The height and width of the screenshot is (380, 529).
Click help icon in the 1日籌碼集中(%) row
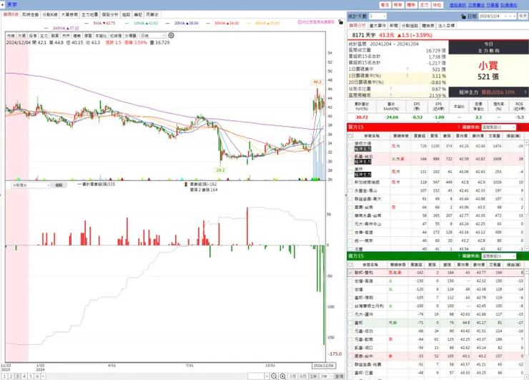coord(407,76)
